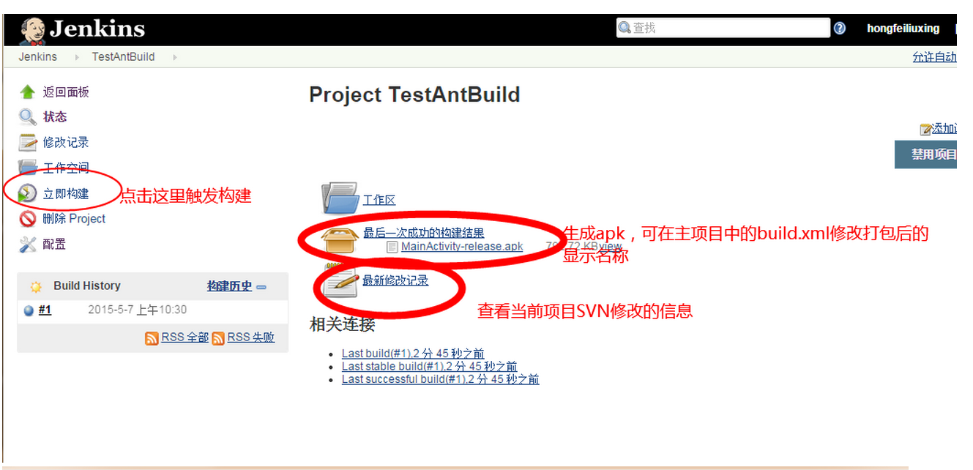This screenshot has width=973, height=470.
Task: Open 配置 in the sidebar
Action: click(54, 244)
